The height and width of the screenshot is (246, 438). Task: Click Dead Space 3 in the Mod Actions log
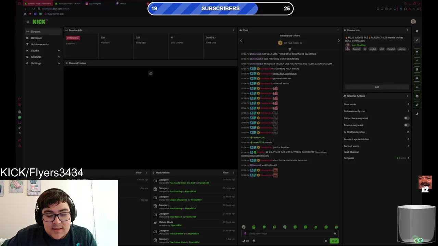pos(175,217)
